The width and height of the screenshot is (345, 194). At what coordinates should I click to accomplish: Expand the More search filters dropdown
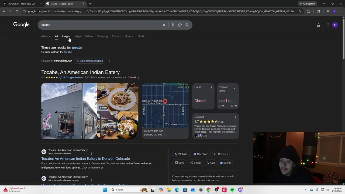coord(129,36)
